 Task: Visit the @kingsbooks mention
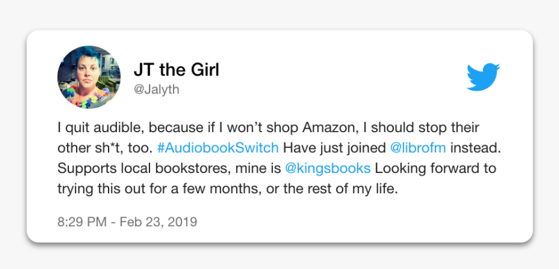(328, 169)
